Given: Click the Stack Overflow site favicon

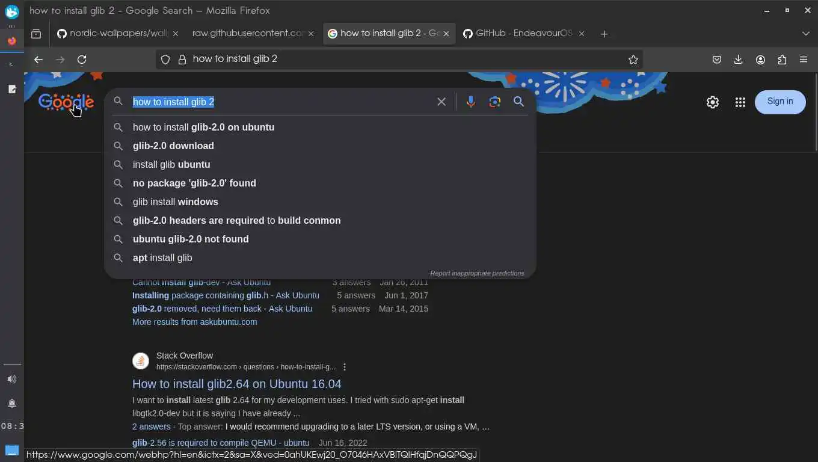Looking at the screenshot, I should (141, 361).
